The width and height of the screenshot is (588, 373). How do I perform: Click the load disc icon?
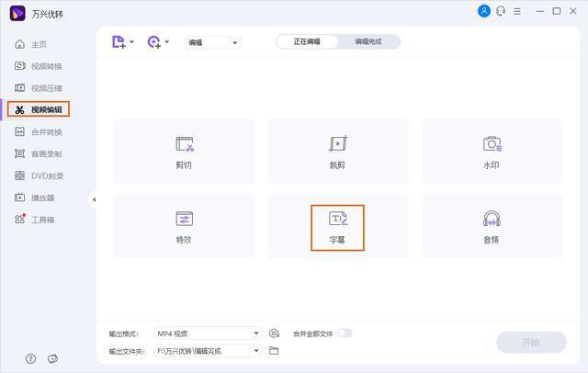[153, 41]
